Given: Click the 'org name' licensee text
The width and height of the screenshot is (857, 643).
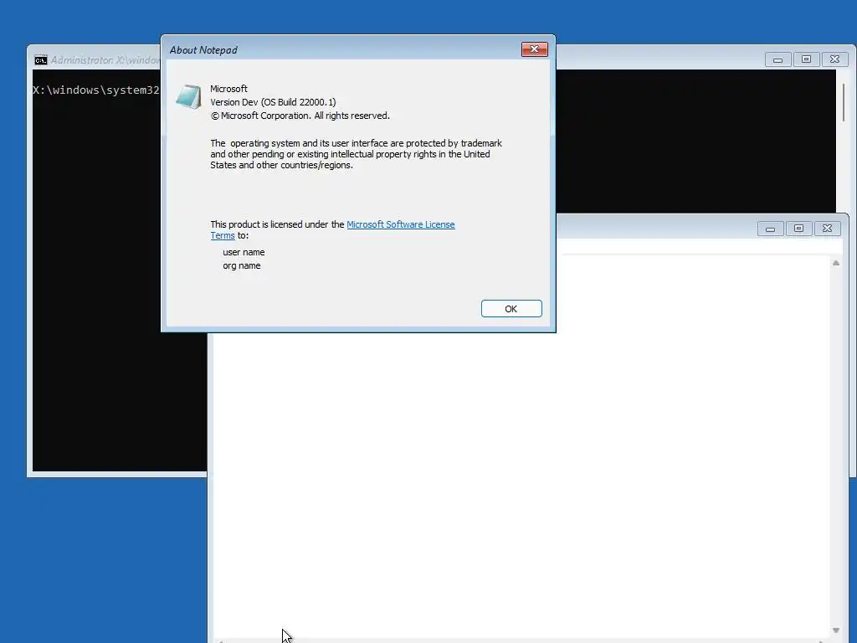Looking at the screenshot, I should point(242,265).
